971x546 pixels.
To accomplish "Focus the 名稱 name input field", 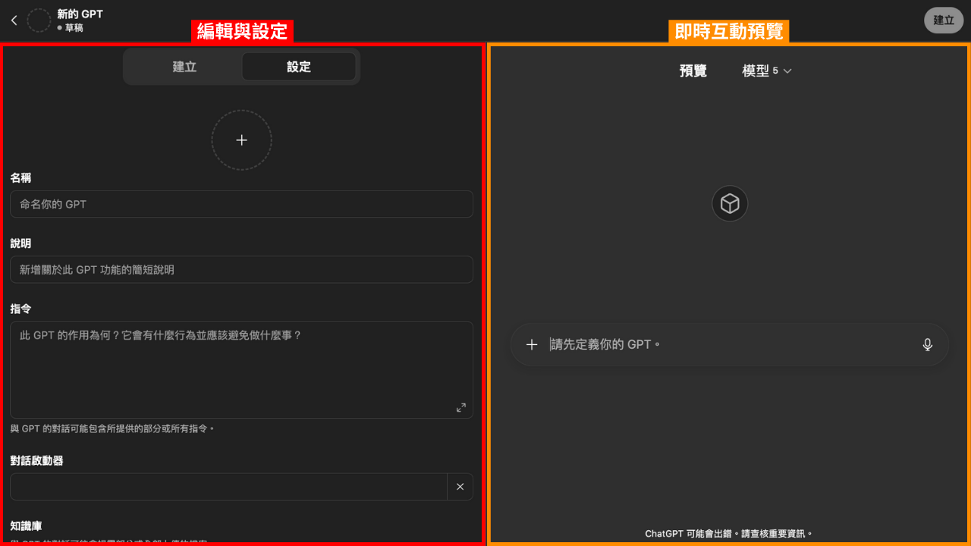I will 241,204.
